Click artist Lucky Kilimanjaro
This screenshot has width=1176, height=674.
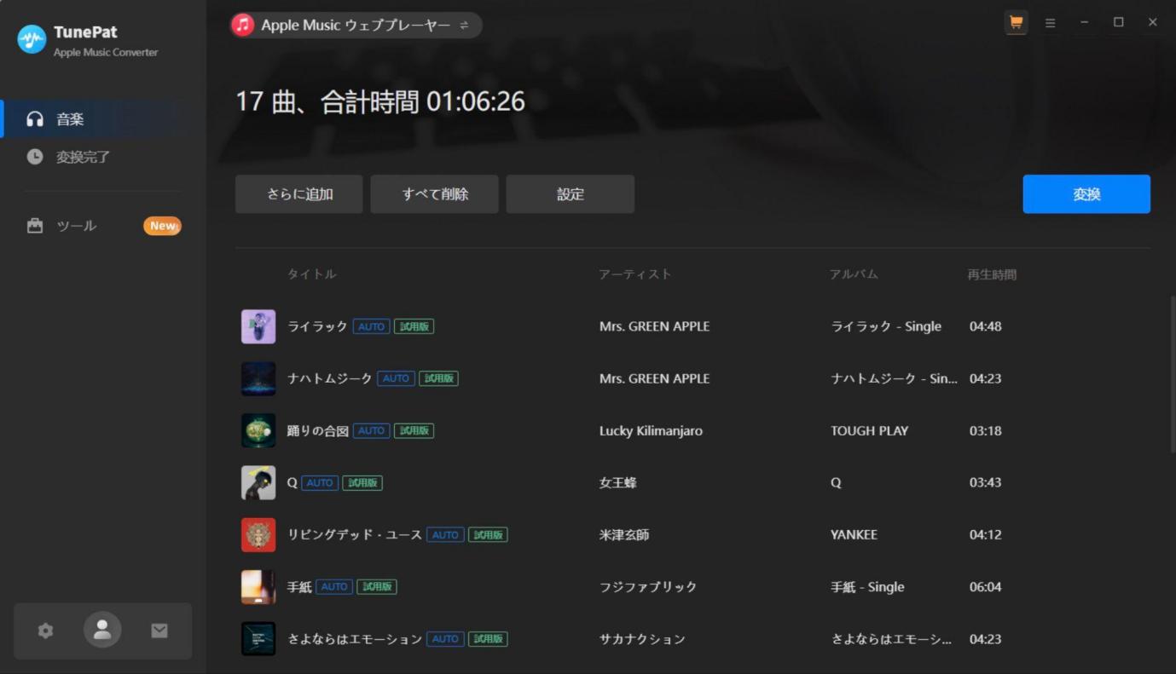point(651,430)
